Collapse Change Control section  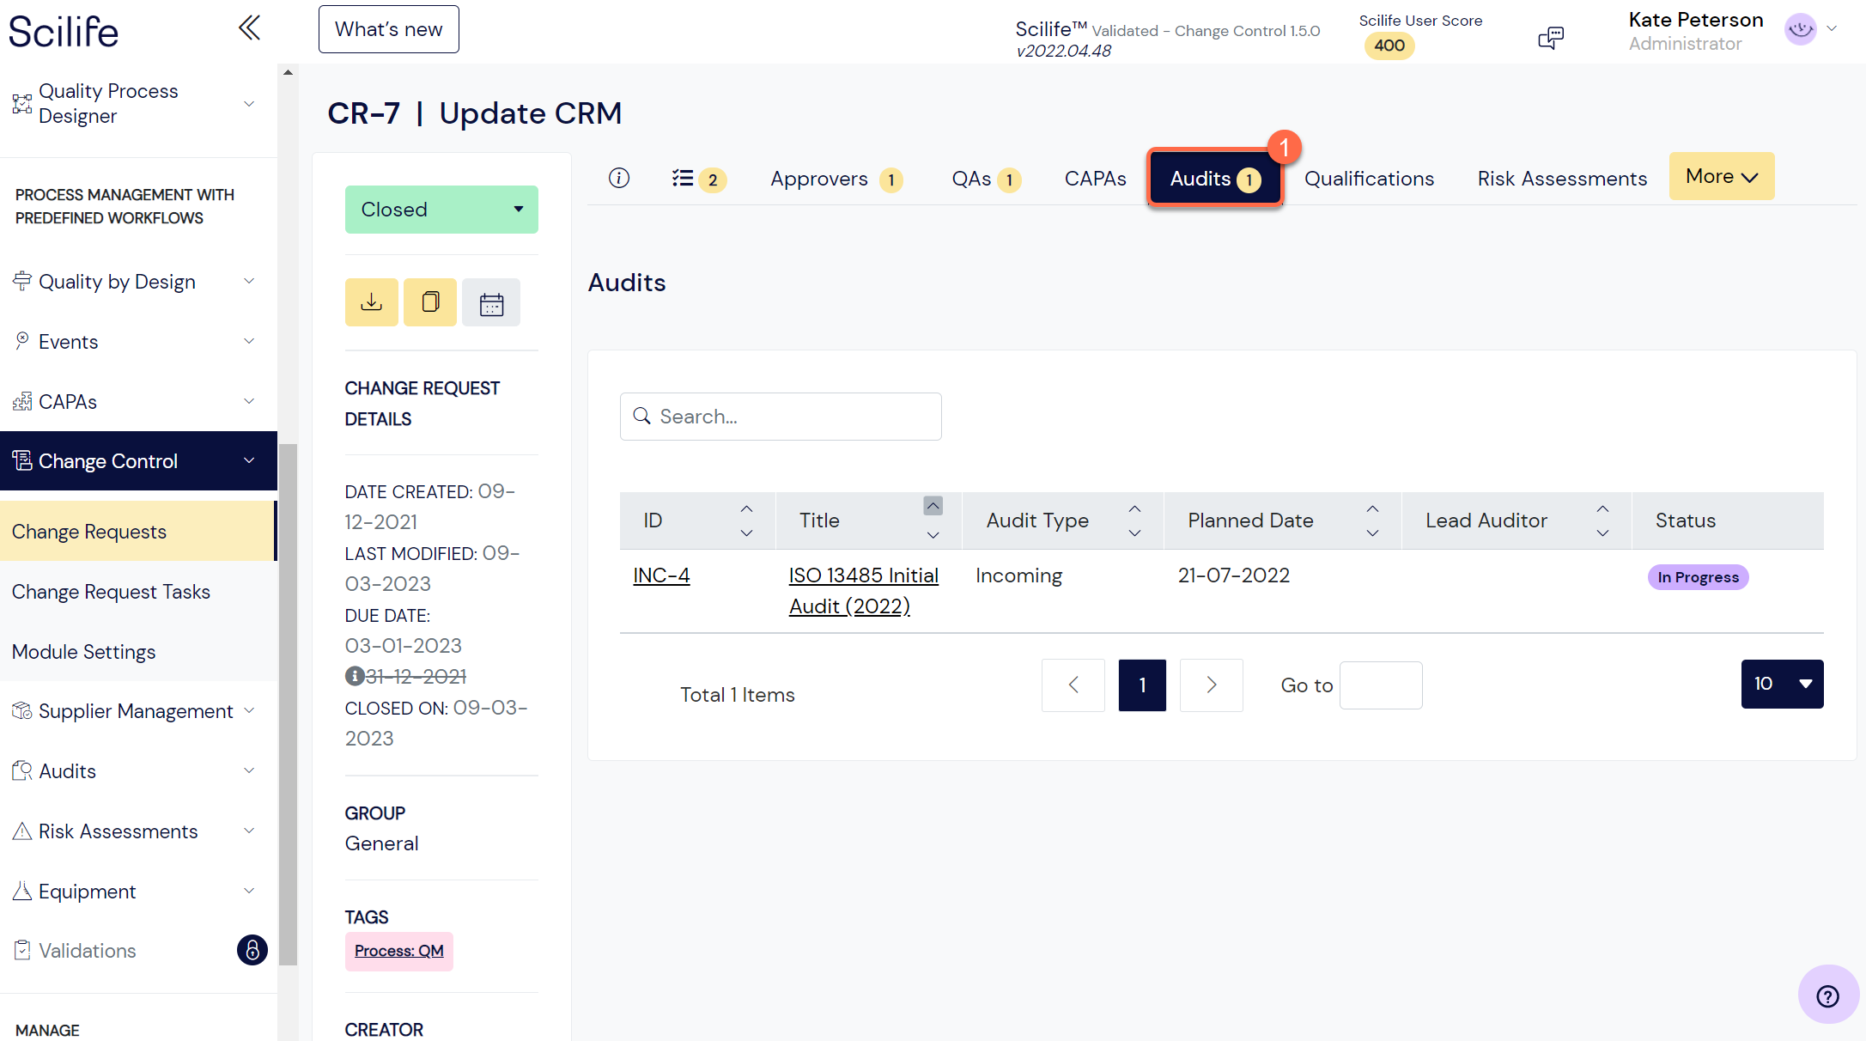pyautogui.click(x=249, y=460)
